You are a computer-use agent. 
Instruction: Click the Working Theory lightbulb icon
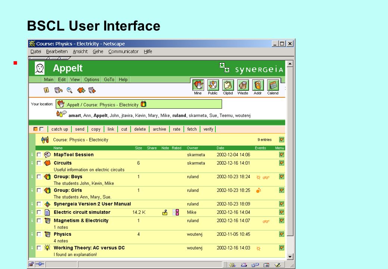[47, 248]
